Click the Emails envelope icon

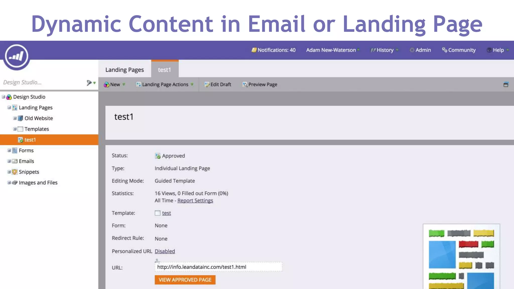pyautogui.click(x=15, y=161)
